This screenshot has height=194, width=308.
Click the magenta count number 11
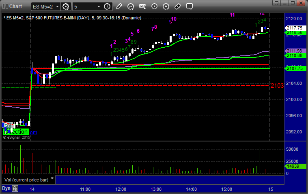tap(232, 15)
